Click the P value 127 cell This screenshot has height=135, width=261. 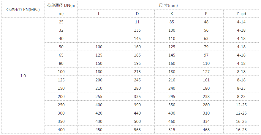[206, 72]
